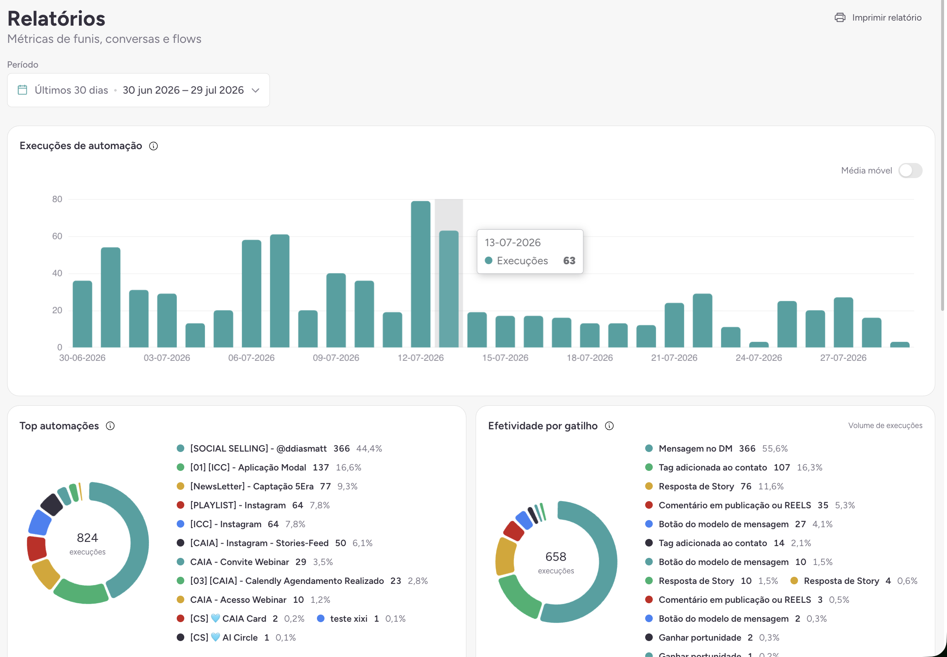Click the teal dot for Mensagem no DM
This screenshot has width=947, height=657.
pos(649,449)
